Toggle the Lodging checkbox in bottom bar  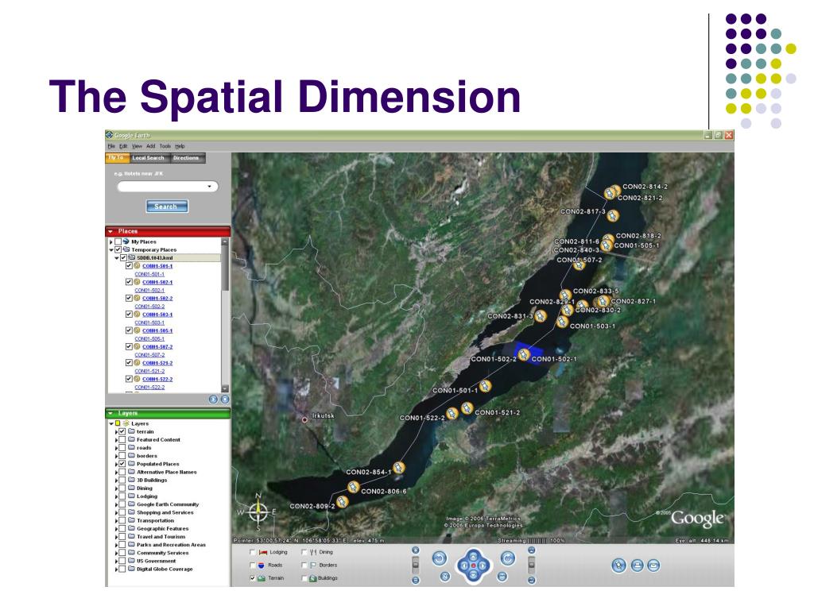(x=253, y=553)
